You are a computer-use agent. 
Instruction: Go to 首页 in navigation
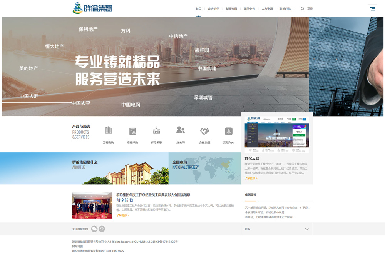[198, 9]
